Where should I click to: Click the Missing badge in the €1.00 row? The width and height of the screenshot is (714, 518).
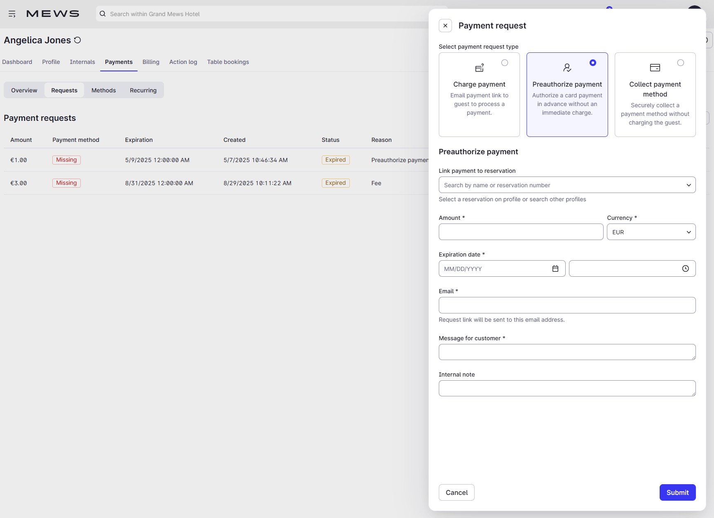(66, 160)
